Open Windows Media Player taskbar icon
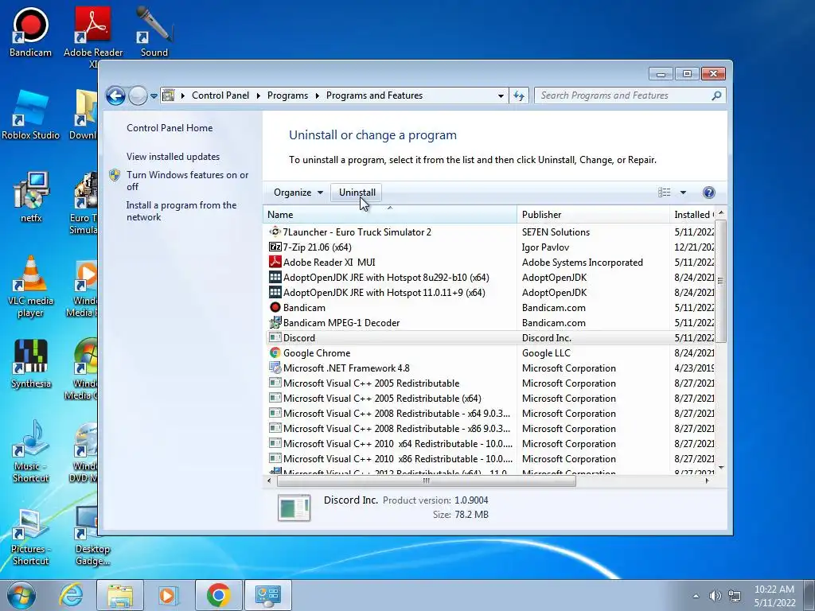The image size is (815, 611). click(168, 595)
